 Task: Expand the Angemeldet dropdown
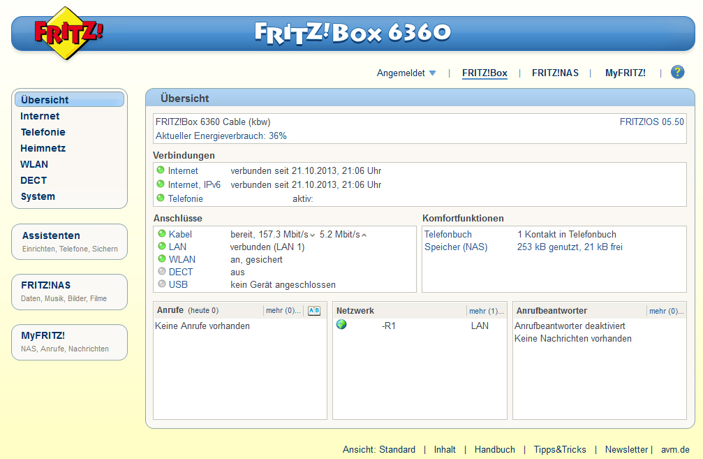click(x=406, y=73)
